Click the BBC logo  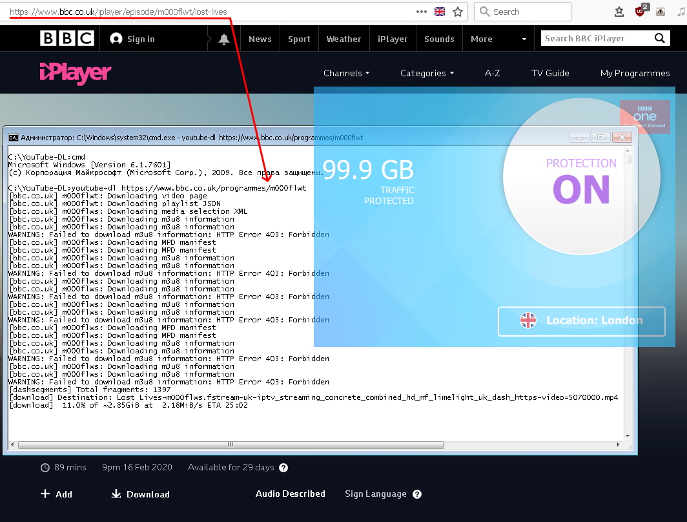[67, 39]
